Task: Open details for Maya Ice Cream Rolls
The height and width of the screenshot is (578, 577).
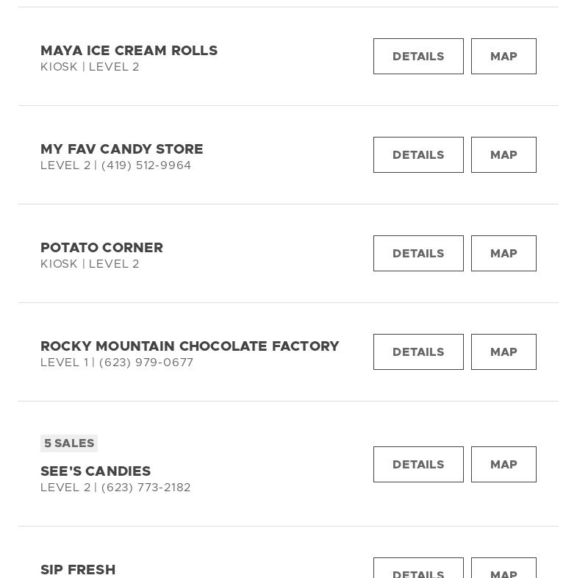Action: pyautogui.click(x=418, y=57)
